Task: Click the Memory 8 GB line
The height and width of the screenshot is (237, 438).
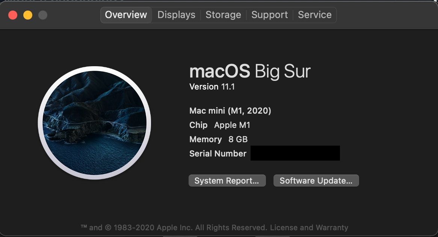Action: pos(219,139)
